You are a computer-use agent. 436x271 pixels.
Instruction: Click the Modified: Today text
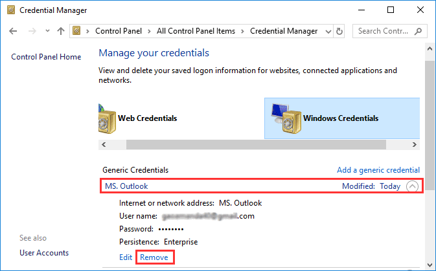coord(371,186)
